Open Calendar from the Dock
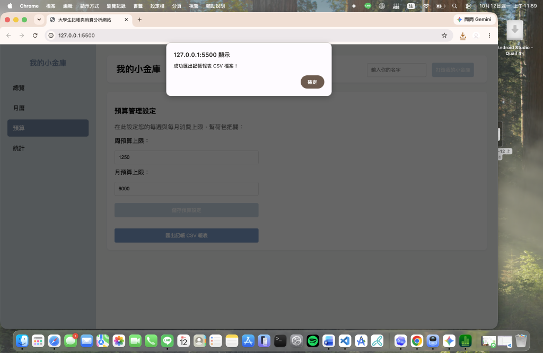Viewport: 543px width, 353px height. point(183,341)
